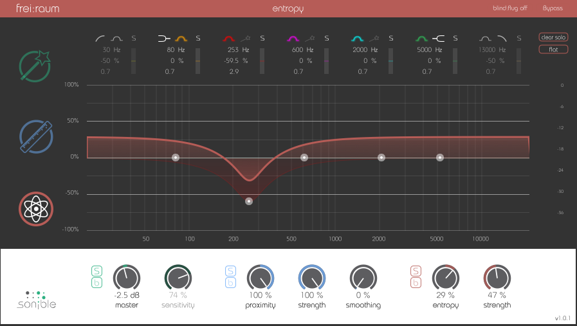Solo the 13000 Hz band
577x326 pixels.
click(x=519, y=38)
